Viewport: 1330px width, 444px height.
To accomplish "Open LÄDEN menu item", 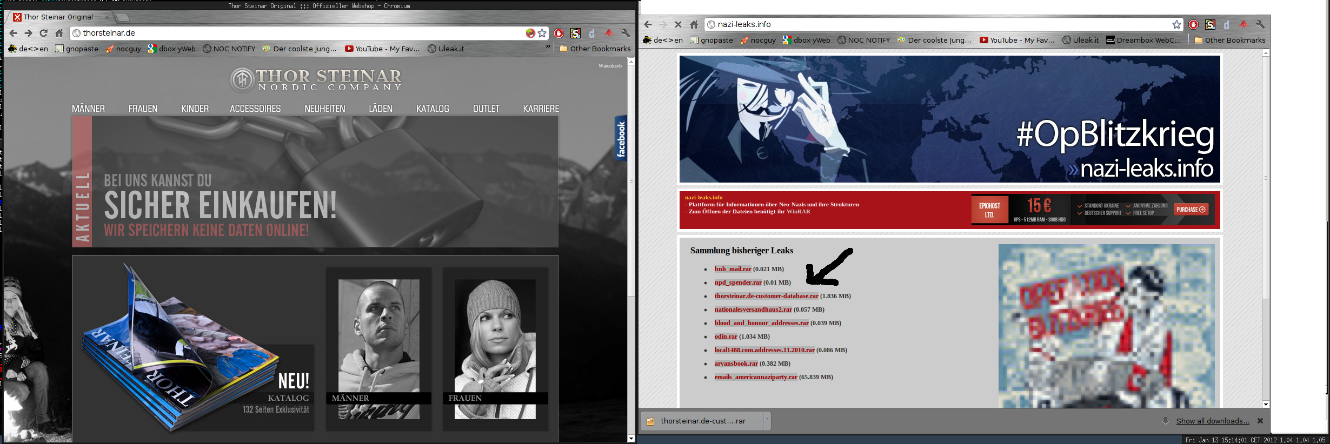I will coord(381,109).
